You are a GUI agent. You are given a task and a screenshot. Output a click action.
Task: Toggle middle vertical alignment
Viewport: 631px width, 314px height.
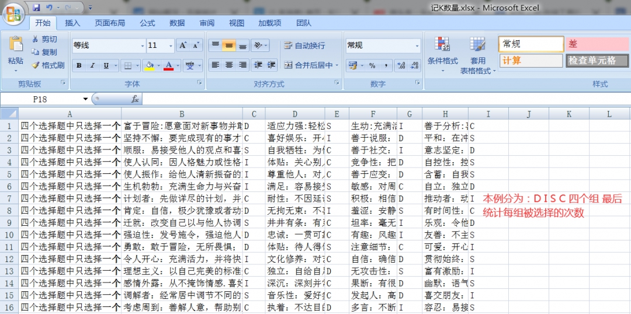228,46
